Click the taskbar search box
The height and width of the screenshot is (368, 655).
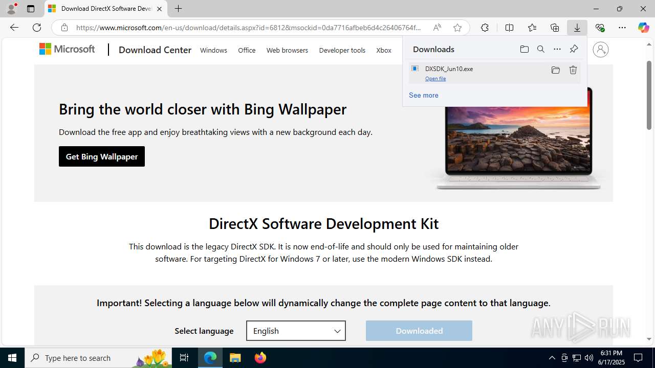coord(99,358)
